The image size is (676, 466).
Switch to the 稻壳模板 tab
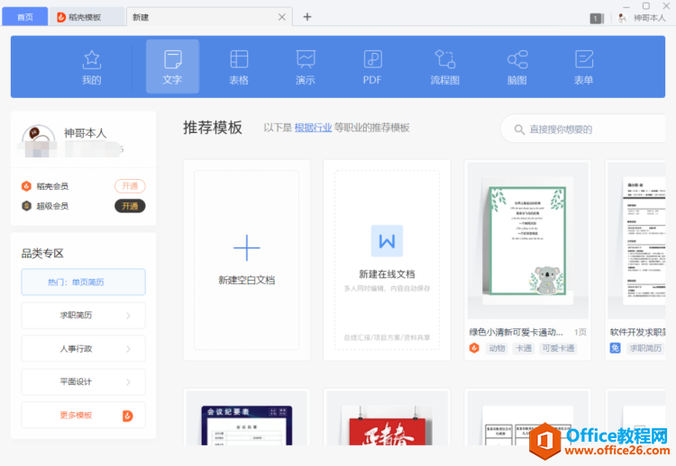pyautogui.click(x=87, y=17)
